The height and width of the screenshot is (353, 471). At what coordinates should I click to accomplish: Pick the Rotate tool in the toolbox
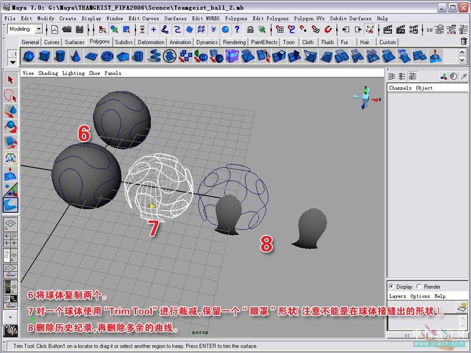11,127
